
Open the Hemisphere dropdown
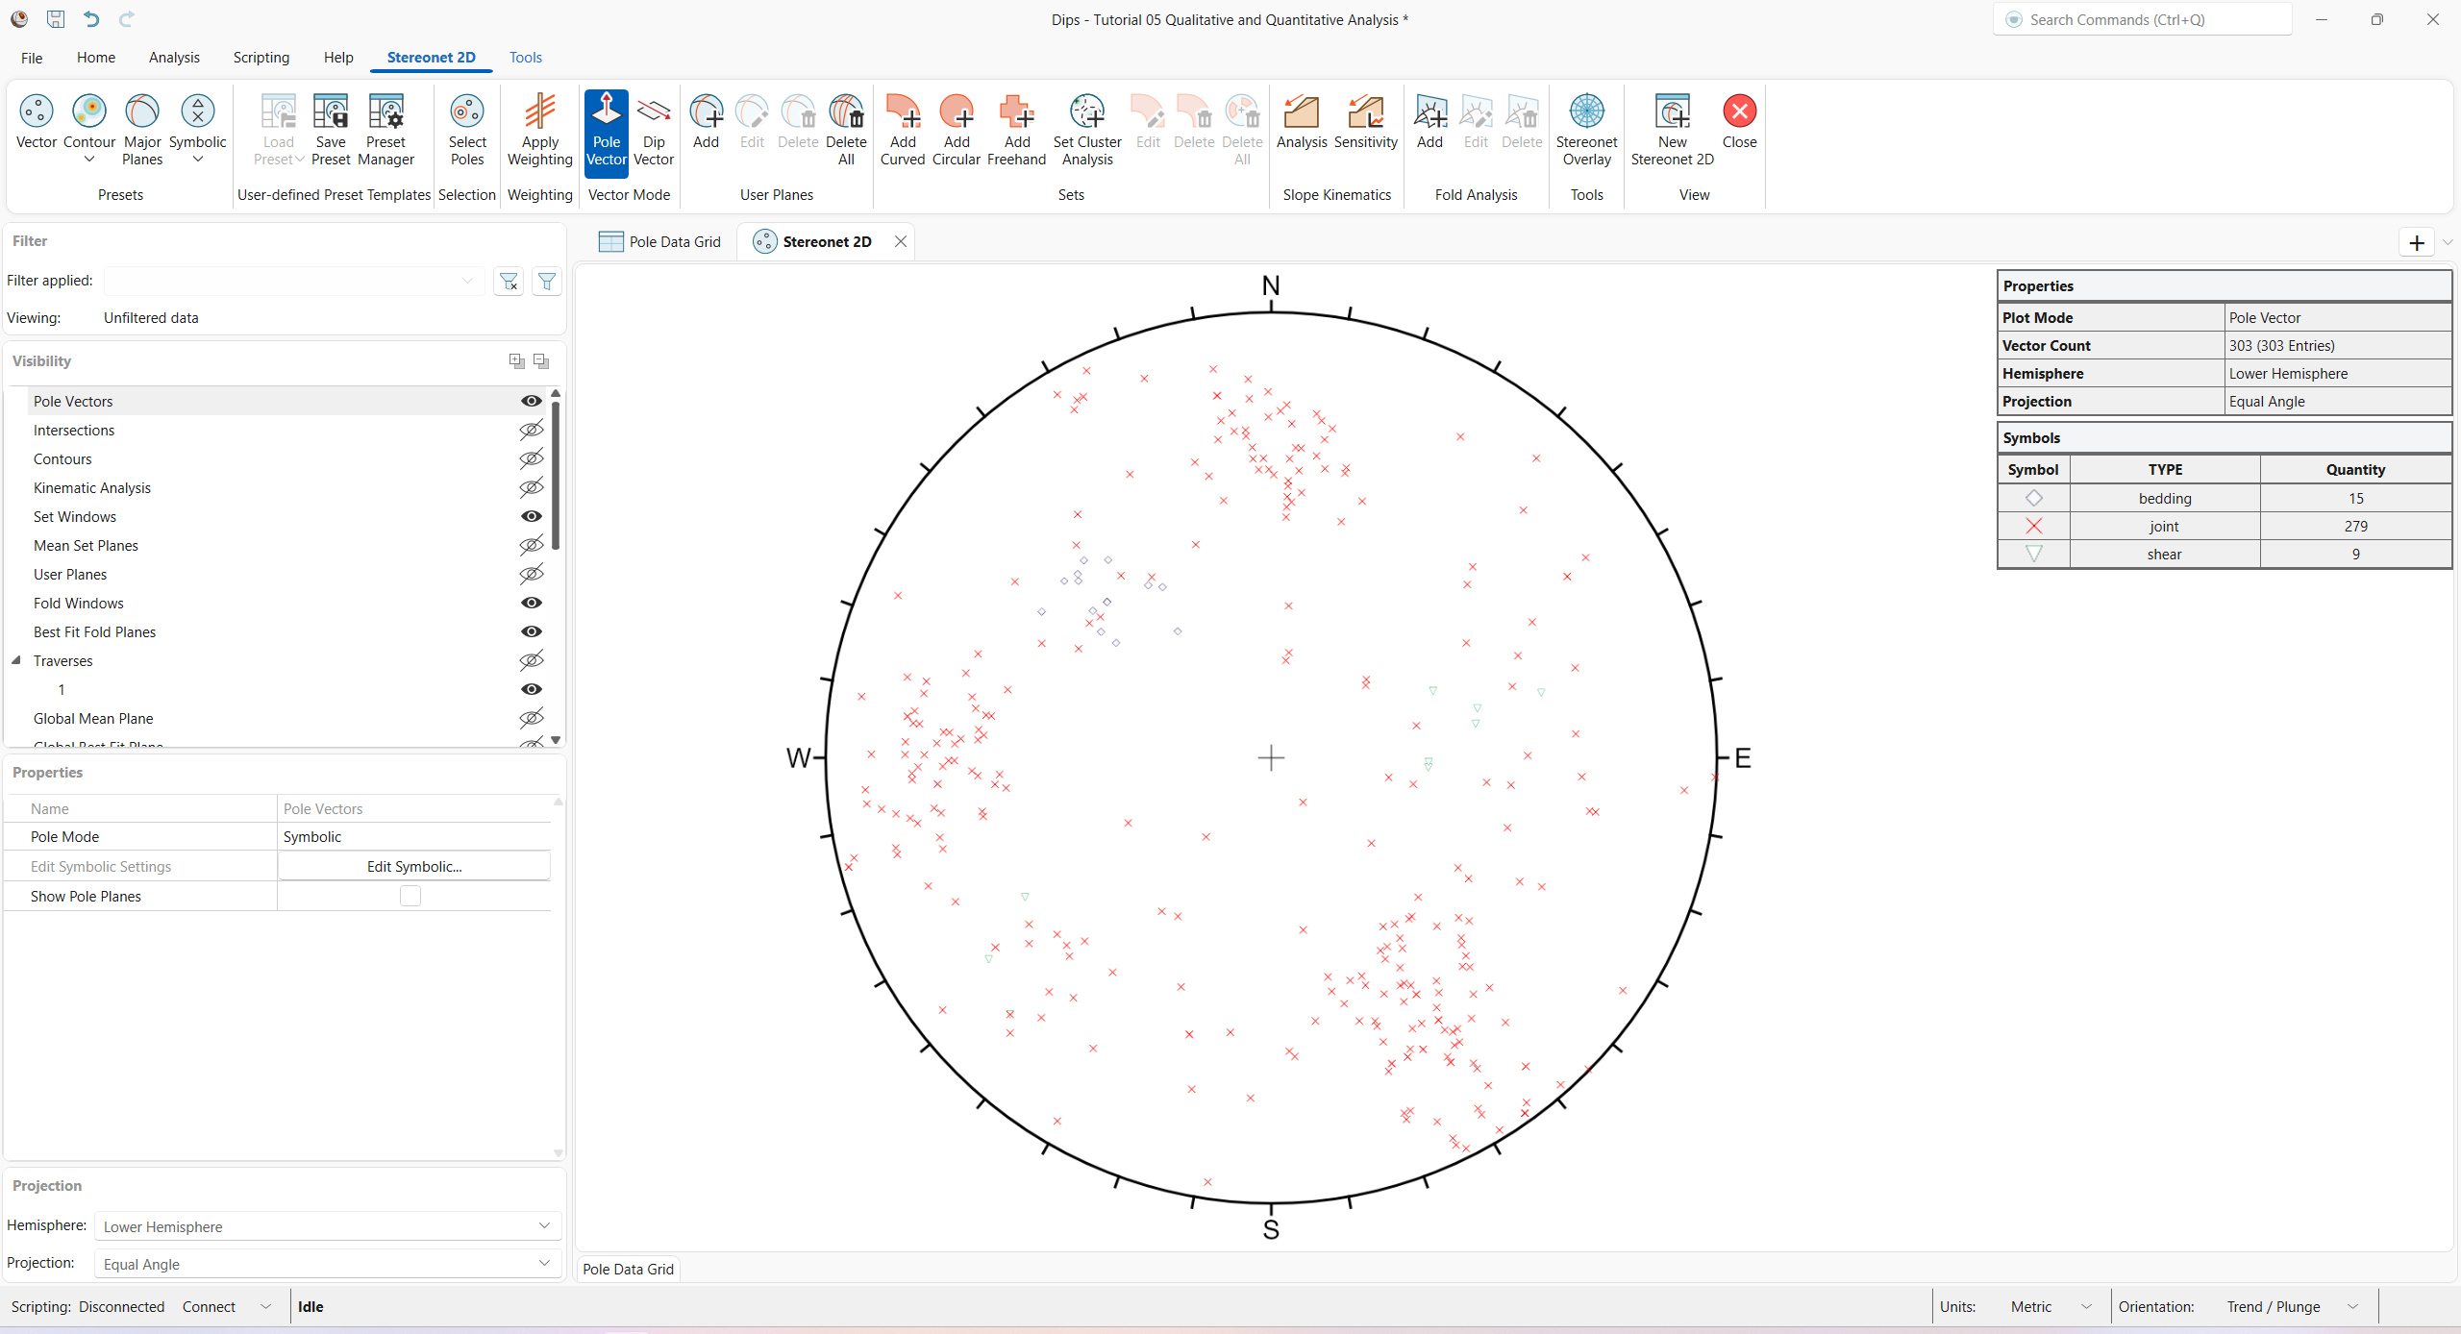[543, 1225]
